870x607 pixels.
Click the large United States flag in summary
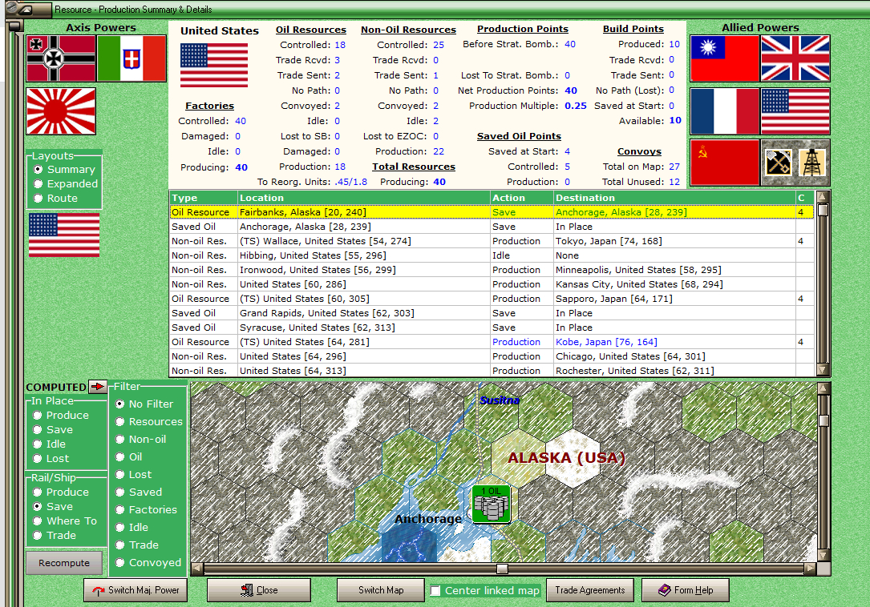[x=214, y=66]
